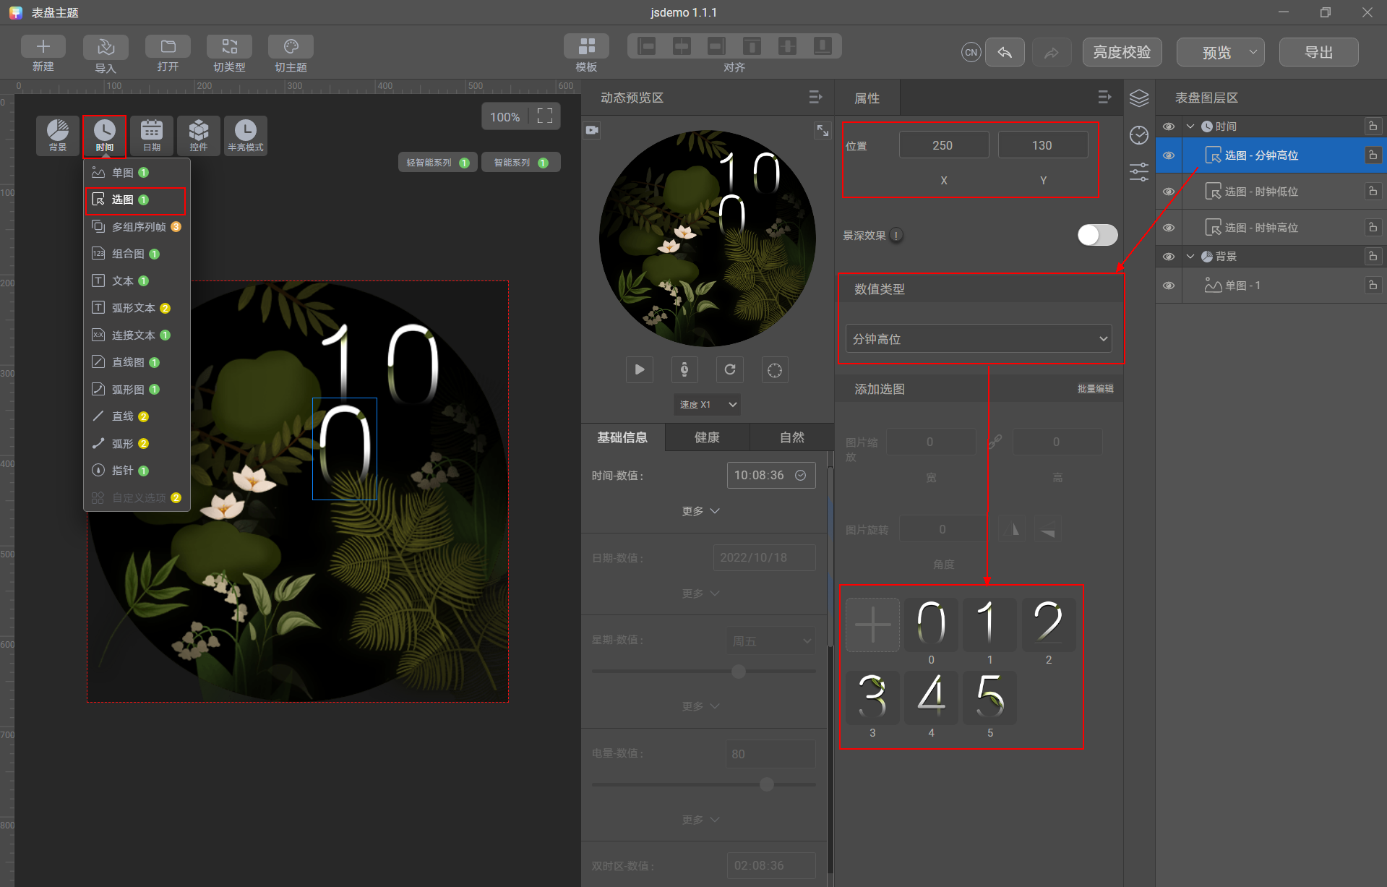Viewport: 1387px width, 887px height.
Task: Open the 控件 widget tool
Action: coord(199,135)
